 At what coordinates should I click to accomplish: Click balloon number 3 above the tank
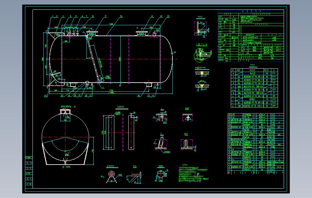point(63,16)
